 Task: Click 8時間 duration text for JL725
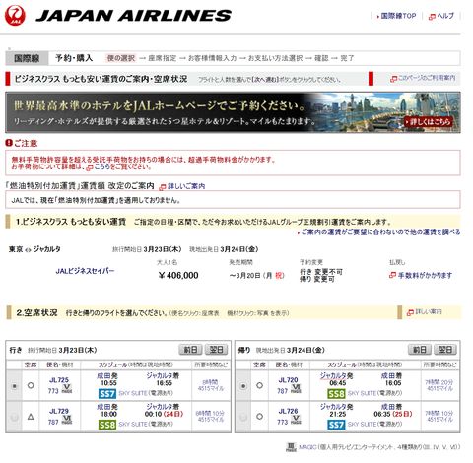(210, 382)
